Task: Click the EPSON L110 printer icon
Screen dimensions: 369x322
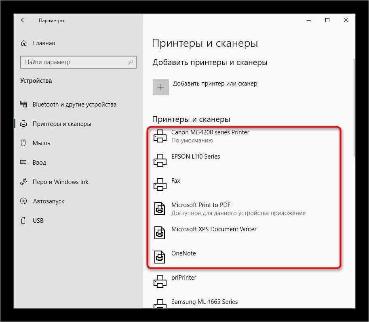Action: click(160, 160)
